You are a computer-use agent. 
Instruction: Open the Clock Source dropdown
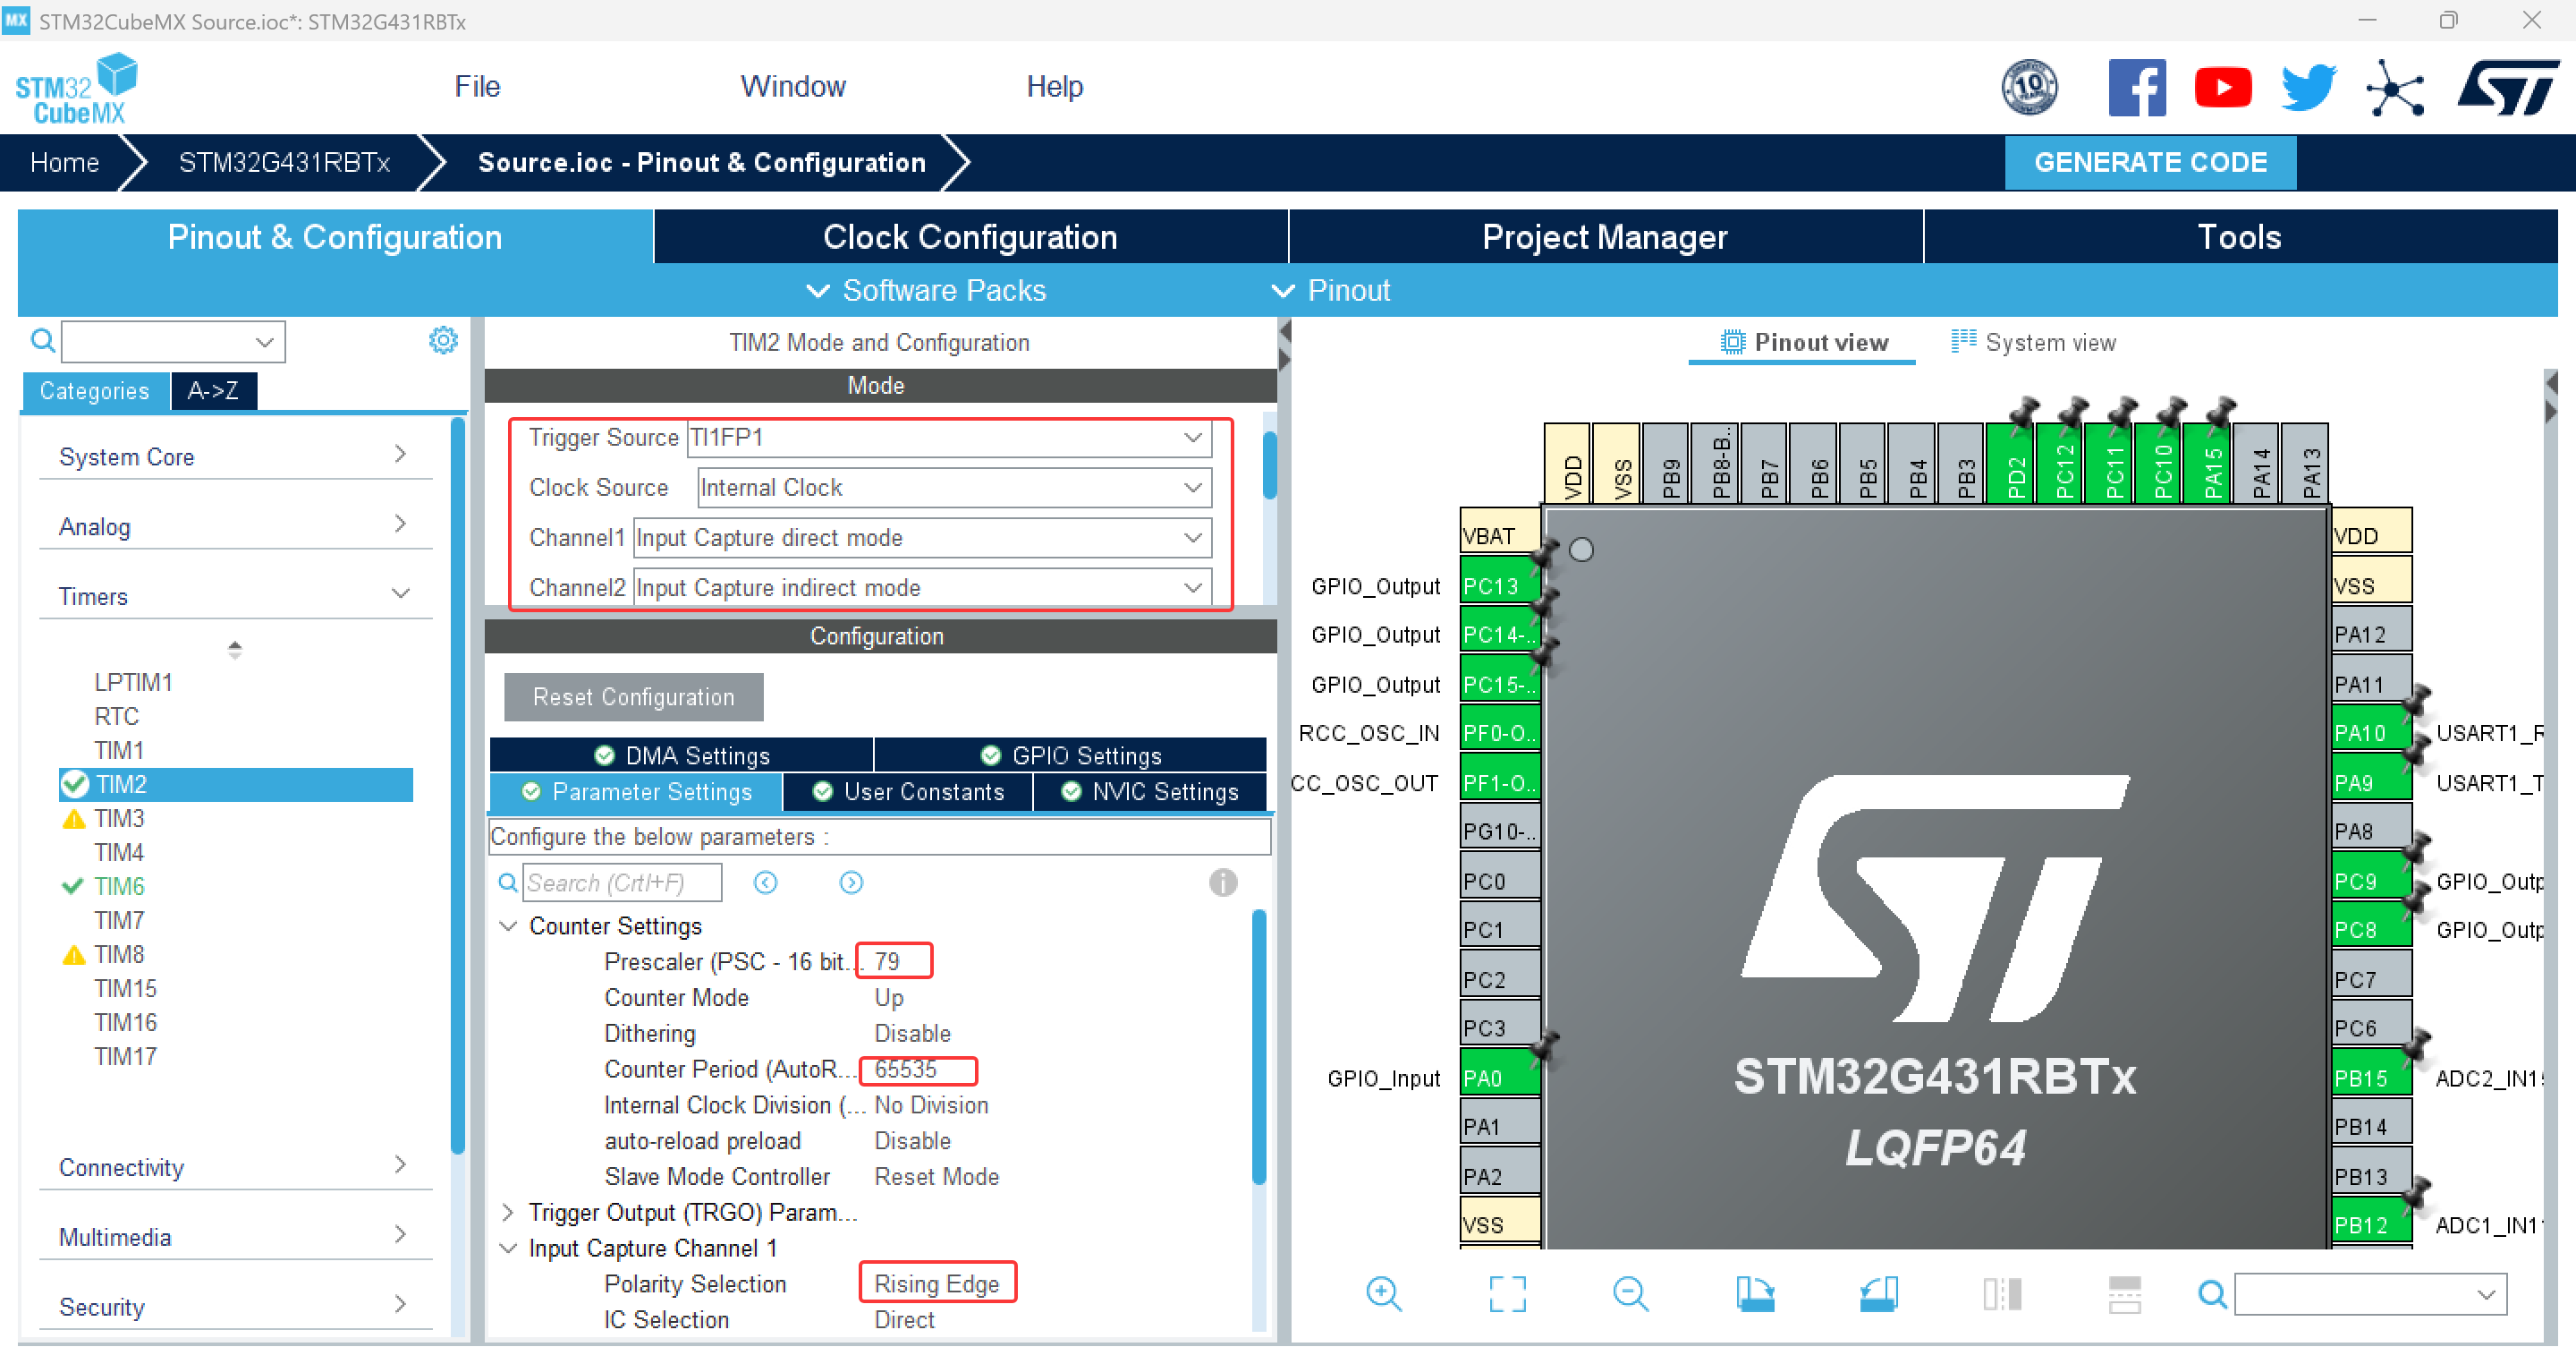pyautogui.click(x=954, y=488)
